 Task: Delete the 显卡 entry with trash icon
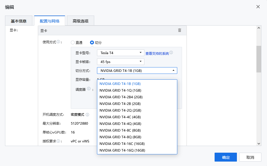[179, 30]
